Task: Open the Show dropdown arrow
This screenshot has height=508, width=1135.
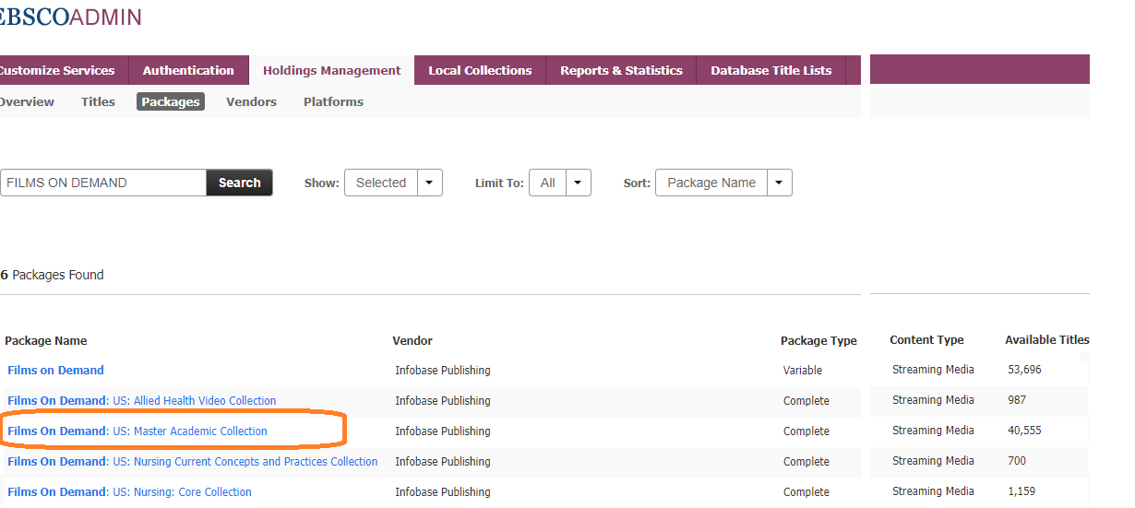Action: [430, 183]
